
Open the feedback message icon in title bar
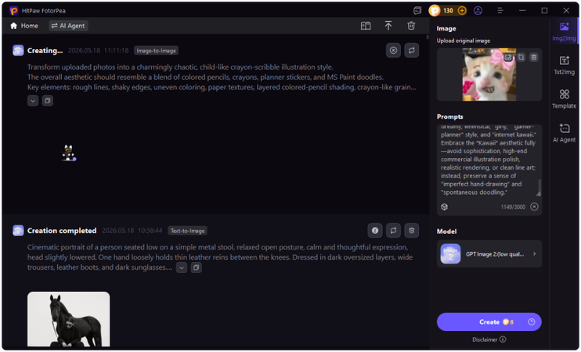pyautogui.click(x=417, y=11)
